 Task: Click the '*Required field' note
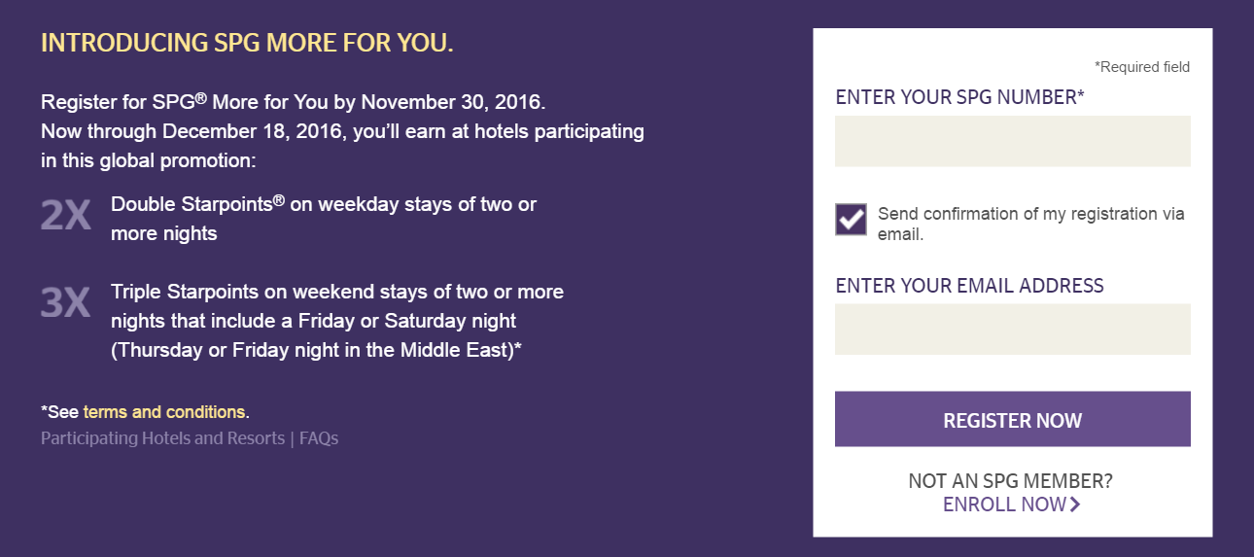(1142, 67)
